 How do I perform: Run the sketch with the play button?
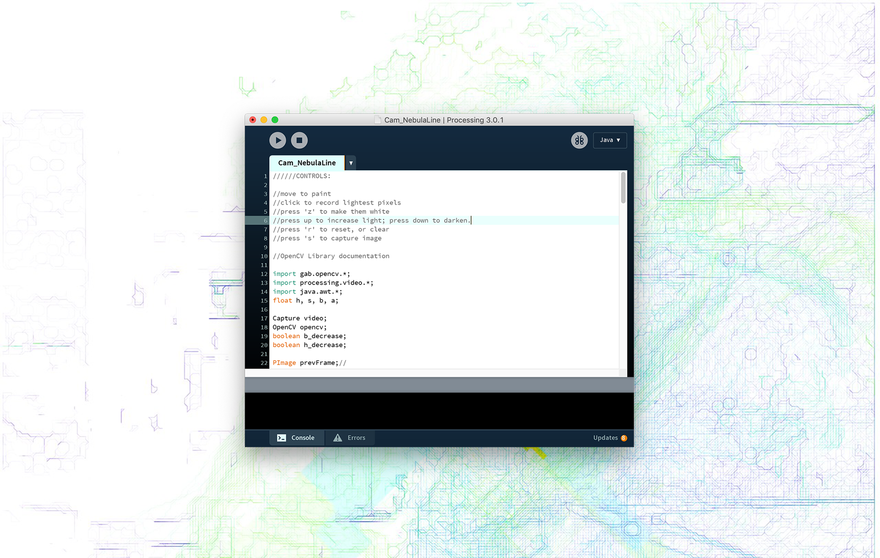(x=277, y=140)
